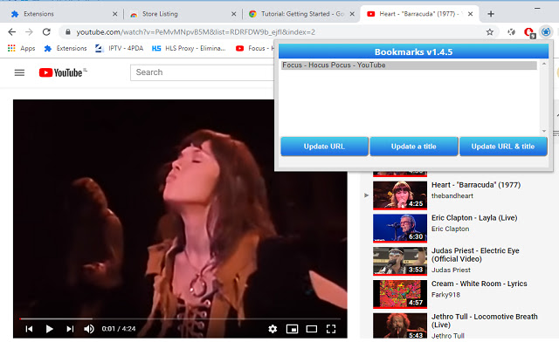The height and width of the screenshot is (349, 559).
Task: Click the address bar URL
Action: 196,32
